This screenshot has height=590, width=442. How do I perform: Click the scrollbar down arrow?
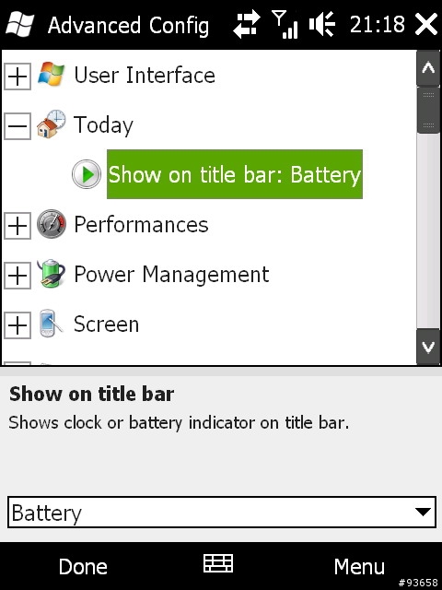[x=428, y=347]
